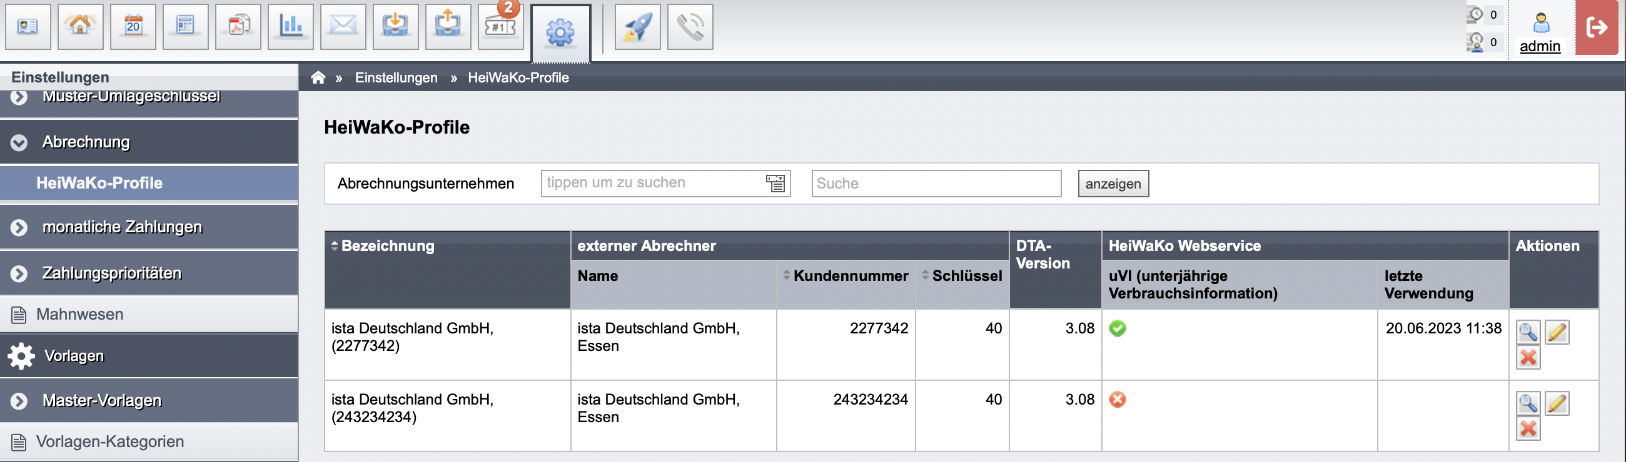Open Vorlagen-Kategorien sidebar item
Image resolution: width=1626 pixels, height=462 pixels.
(x=149, y=442)
